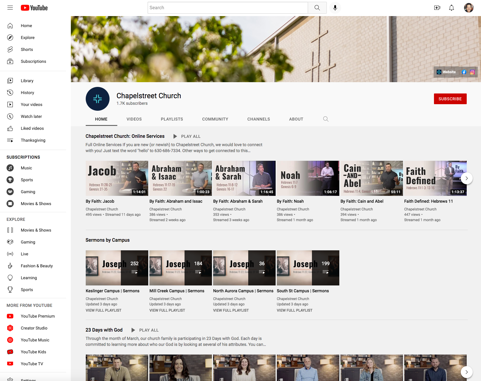Search within channel magnifier icon
This screenshot has width=481, height=381.
click(x=326, y=119)
